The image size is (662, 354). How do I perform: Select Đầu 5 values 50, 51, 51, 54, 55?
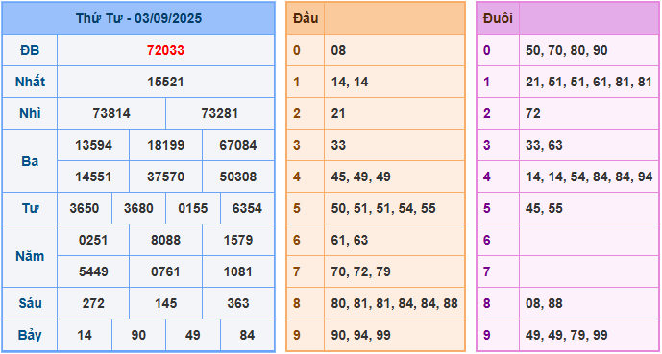(383, 208)
